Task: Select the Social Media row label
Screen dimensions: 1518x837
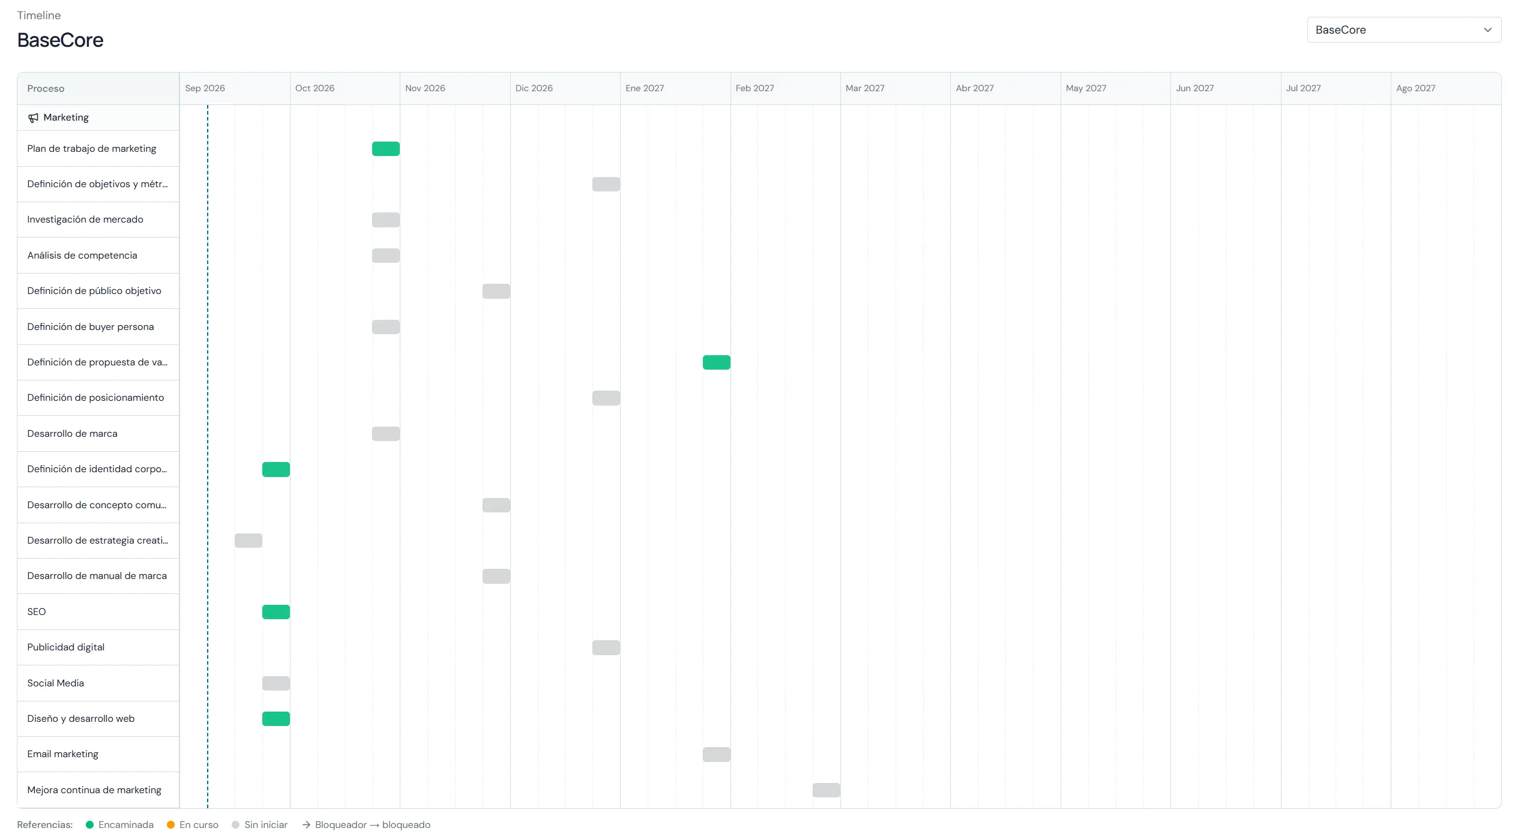Action: tap(55, 683)
